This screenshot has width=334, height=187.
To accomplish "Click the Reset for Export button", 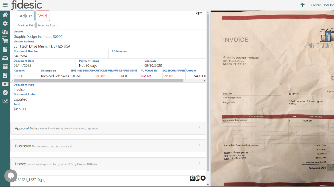I will click(48, 25).
